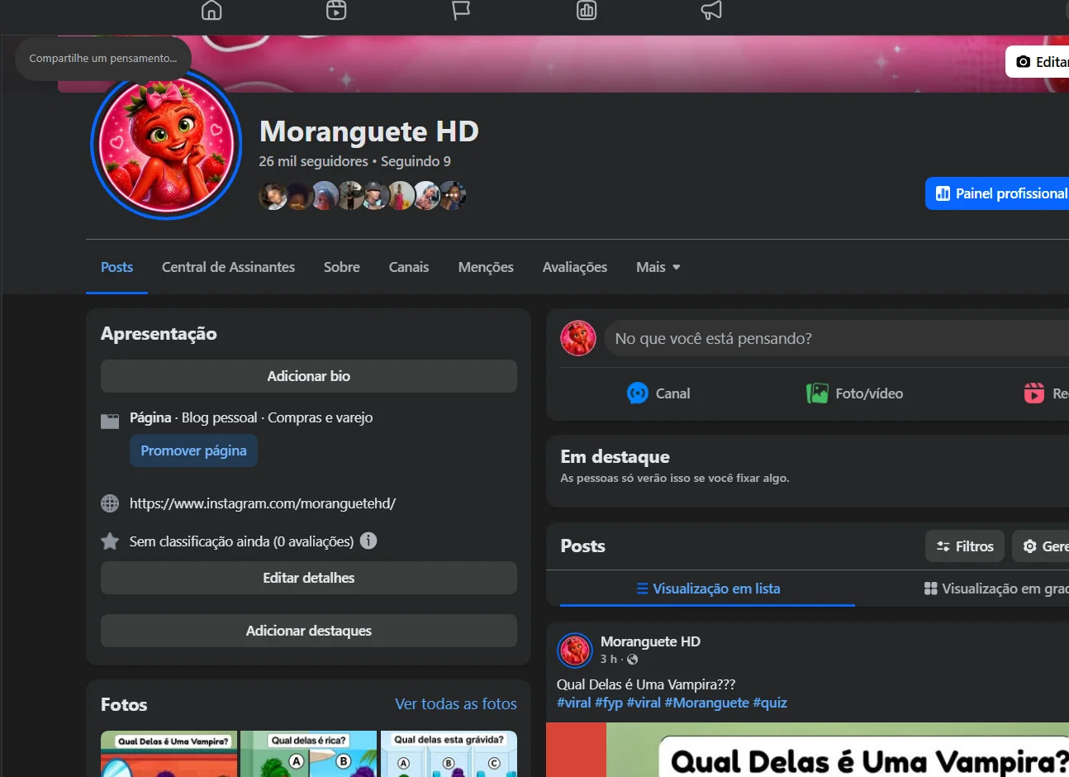Switch to Visualização em grade view
This screenshot has height=777, width=1069.
pos(995,589)
